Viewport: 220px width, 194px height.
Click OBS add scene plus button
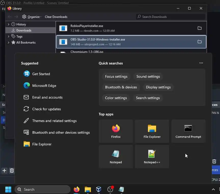(x=4, y=171)
